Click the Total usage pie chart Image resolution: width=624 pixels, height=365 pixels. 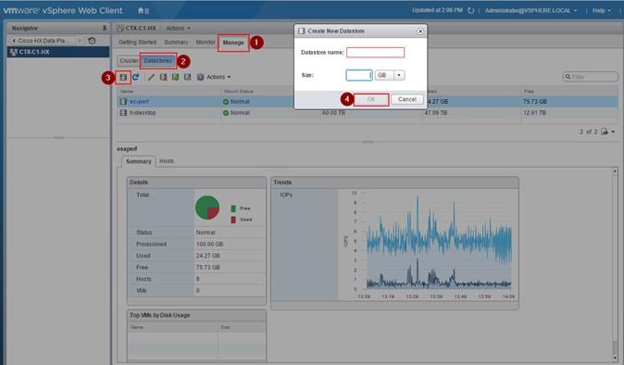(x=207, y=208)
